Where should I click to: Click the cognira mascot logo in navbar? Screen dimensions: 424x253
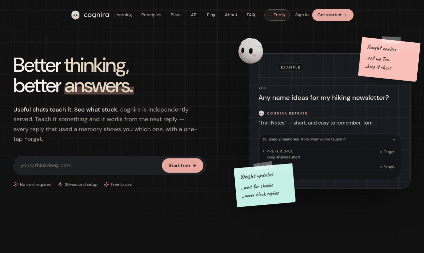(75, 15)
